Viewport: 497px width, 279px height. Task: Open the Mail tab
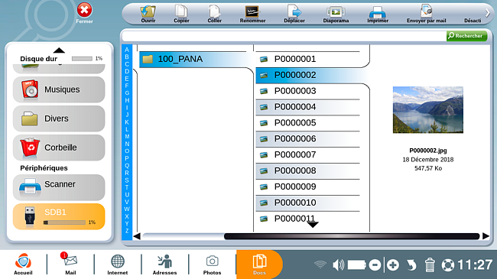[x=70, y=264]
